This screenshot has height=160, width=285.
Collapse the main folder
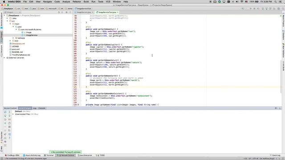(x=10, y=24)
